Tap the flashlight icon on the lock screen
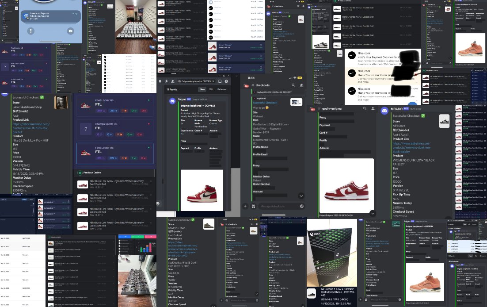The image size is (487, 307). [x=30, y=31]
